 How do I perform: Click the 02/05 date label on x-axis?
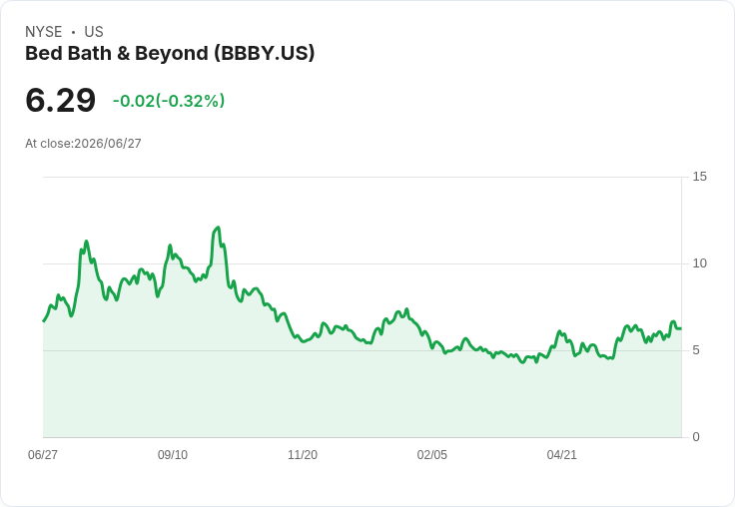pyautogui.click(x=432, y=454)
